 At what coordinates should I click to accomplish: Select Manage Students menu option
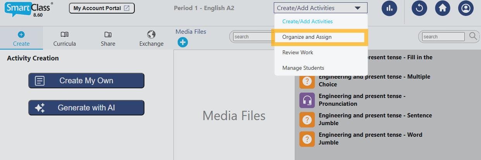tap(303, 68)
